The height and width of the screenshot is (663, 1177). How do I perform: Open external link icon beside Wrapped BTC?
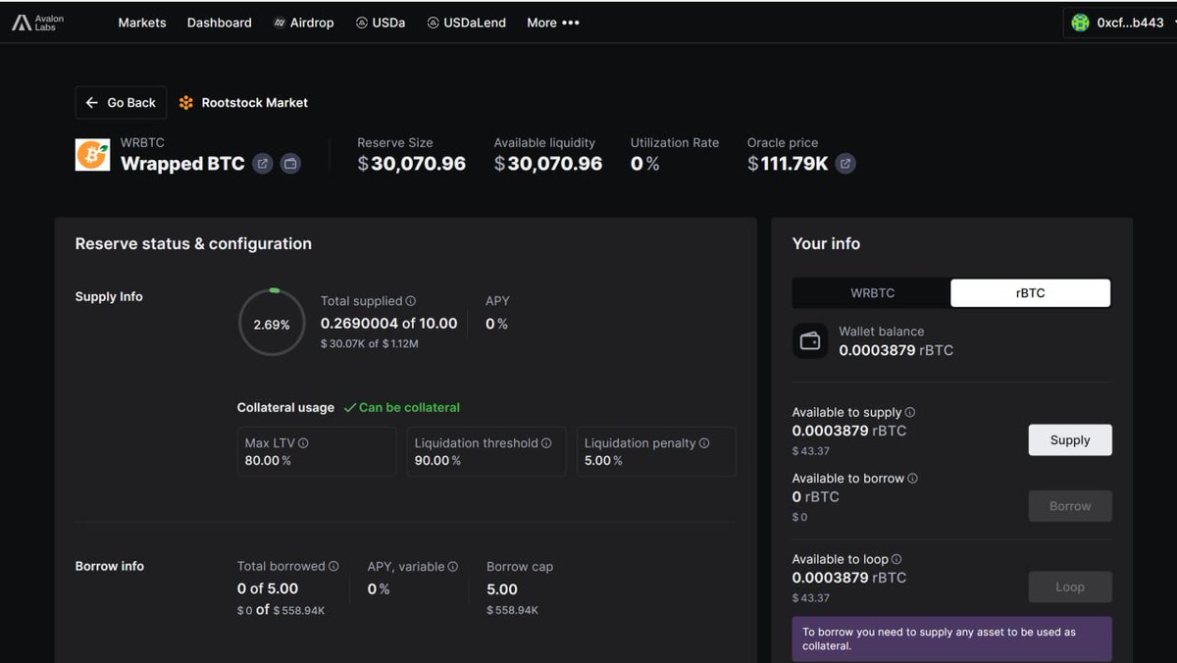click(x=263, y=164)
